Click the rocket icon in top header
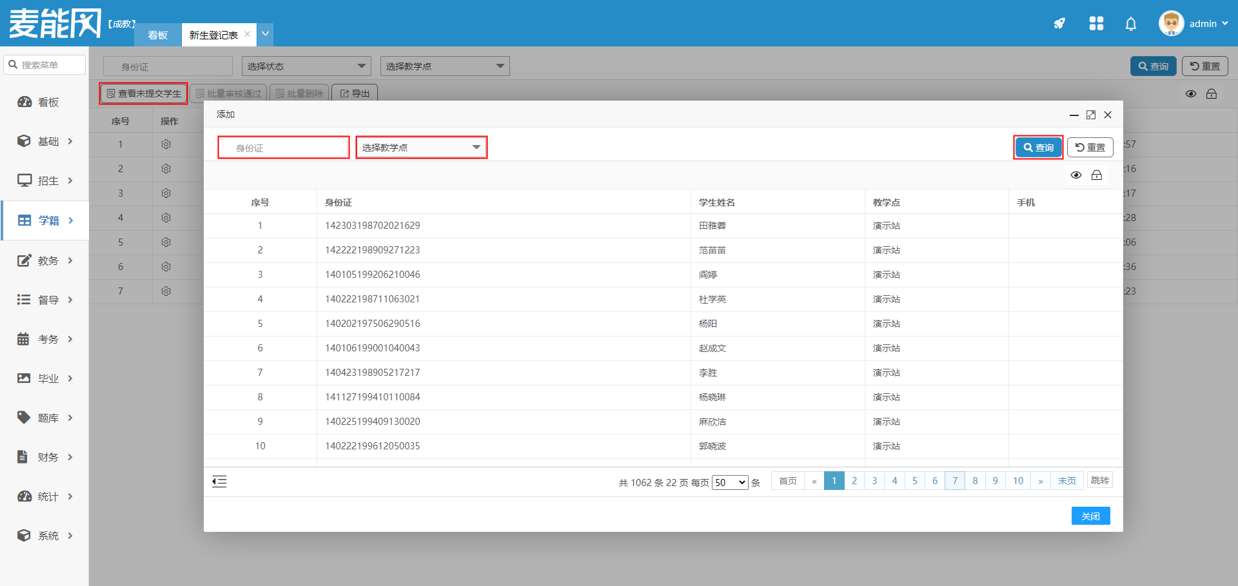Viewport: 1238px width, 586px height. coord(1059,24)
